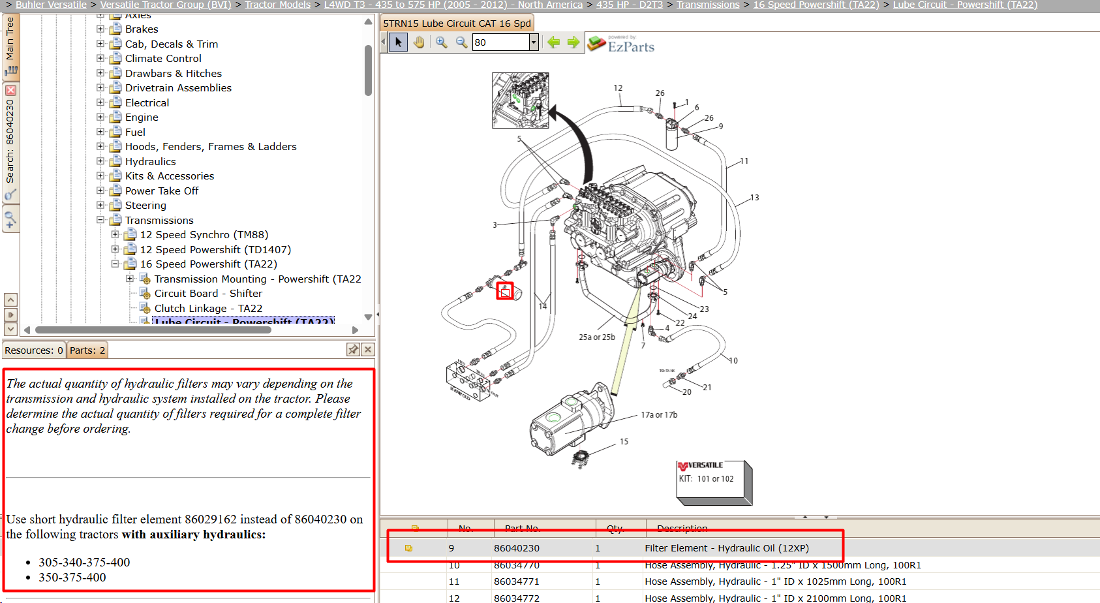This screenshot has height=603, width=1100.
Task: Expand the Brakes tree node
Action: 100,29
